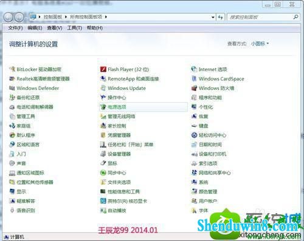Image resolution: width=304 pixels, height=241 pixels.
Task: Expand the address bar history dropdown arrow
Action: pos(213,17)
